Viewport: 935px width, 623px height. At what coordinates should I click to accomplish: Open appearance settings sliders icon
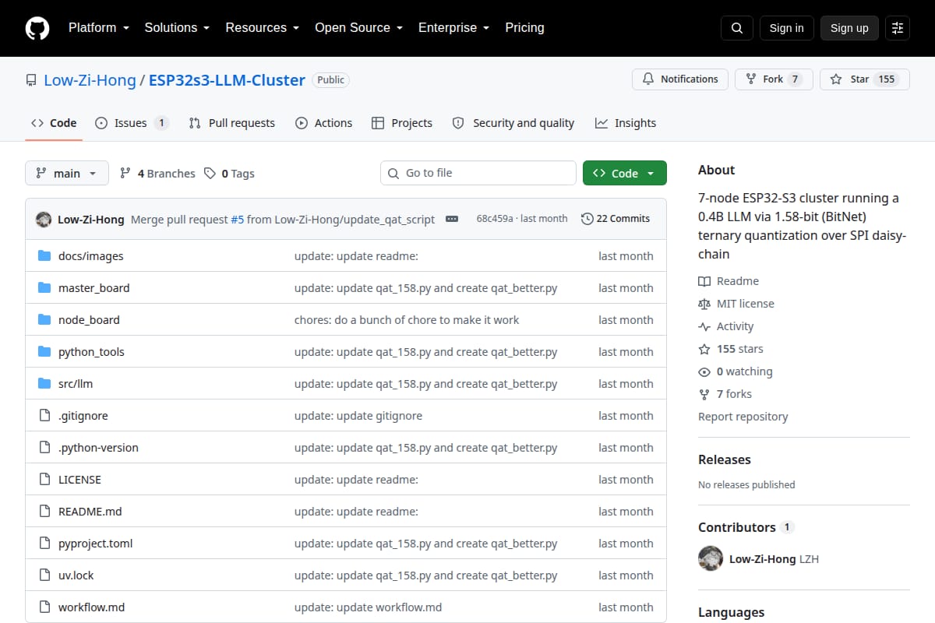click(x=898, y=28)
